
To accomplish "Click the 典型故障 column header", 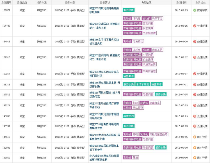I will click(146, 3).
